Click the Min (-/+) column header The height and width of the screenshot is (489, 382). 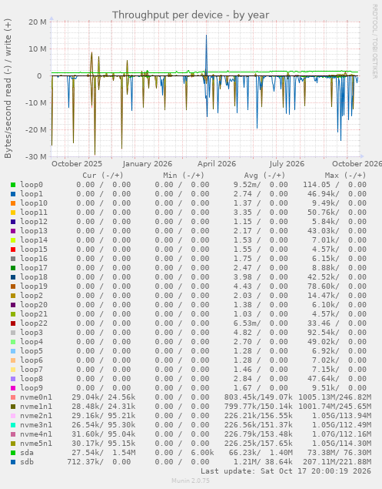click(x=184, y=176)
